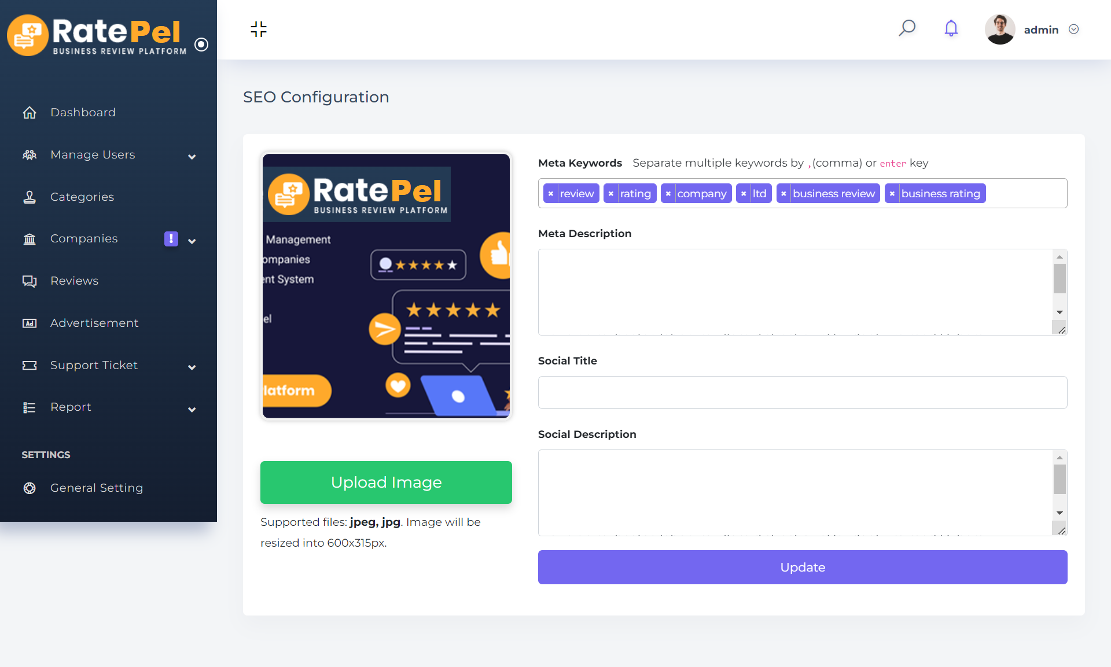Click the RatePel logo in the sidebar
The image size is (1111, 667).
[97, 35]
